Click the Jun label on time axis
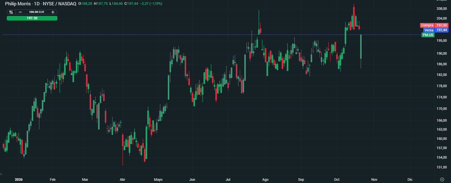 (x=192, y=180)
